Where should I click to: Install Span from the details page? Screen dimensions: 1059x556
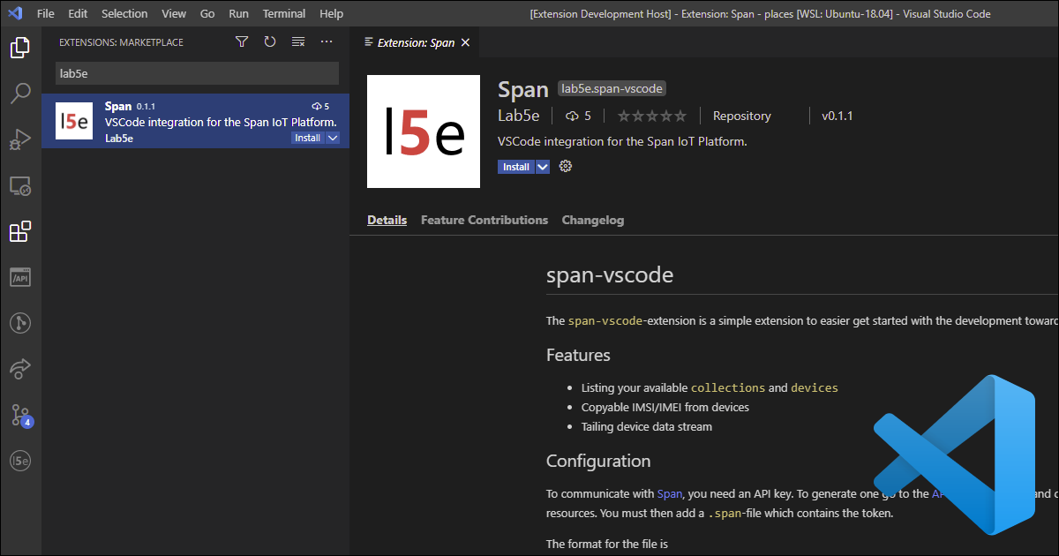click(516, 167)
